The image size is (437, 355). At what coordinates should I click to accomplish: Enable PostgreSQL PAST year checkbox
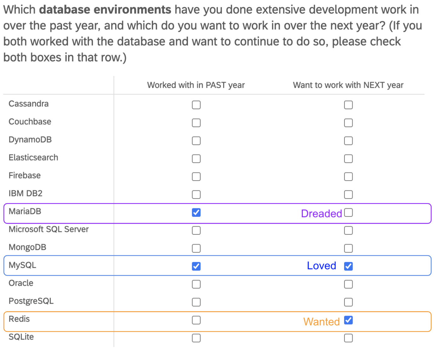click(x=196, y=302)
